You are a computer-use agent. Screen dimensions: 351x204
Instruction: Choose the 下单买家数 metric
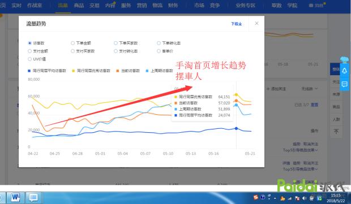click(x=115, y=43)
